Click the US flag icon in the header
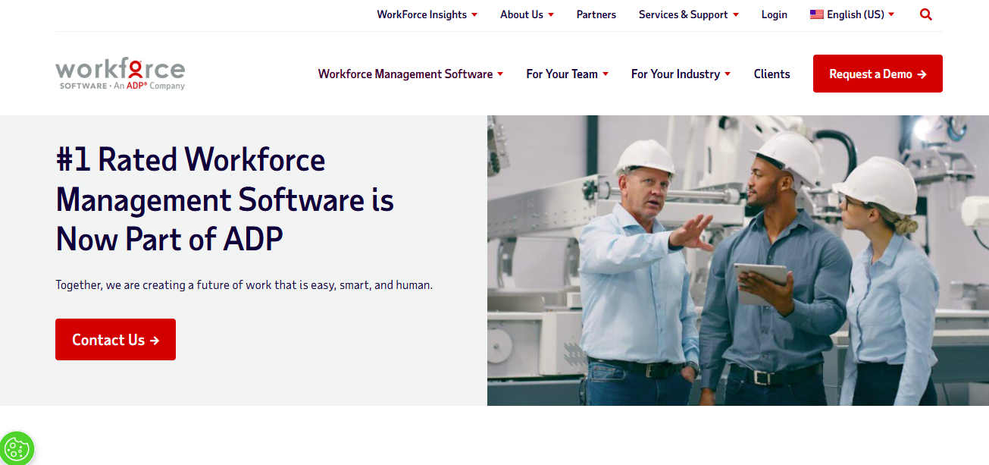 [x=816, y=14]
